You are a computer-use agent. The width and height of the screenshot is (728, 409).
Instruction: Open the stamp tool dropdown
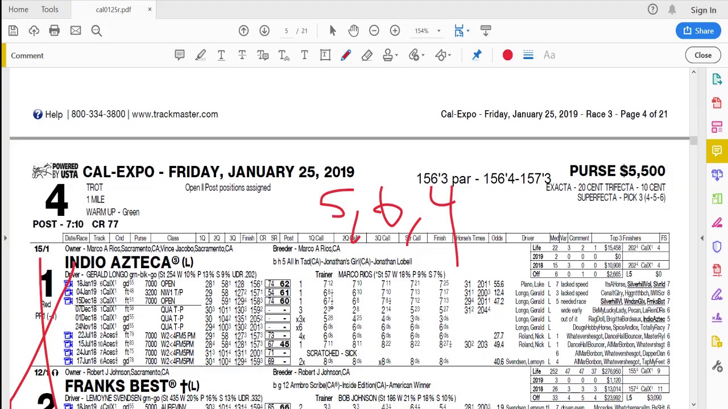(397, 56)
